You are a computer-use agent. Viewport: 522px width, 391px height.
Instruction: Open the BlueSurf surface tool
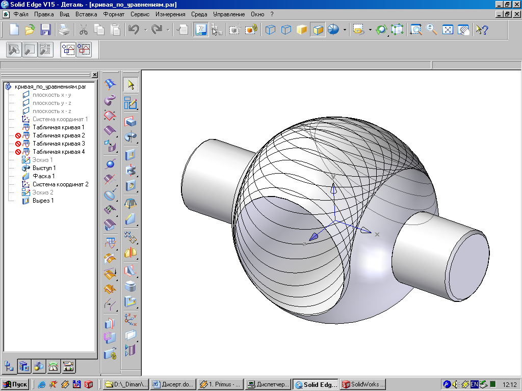[x=110, y=85]
